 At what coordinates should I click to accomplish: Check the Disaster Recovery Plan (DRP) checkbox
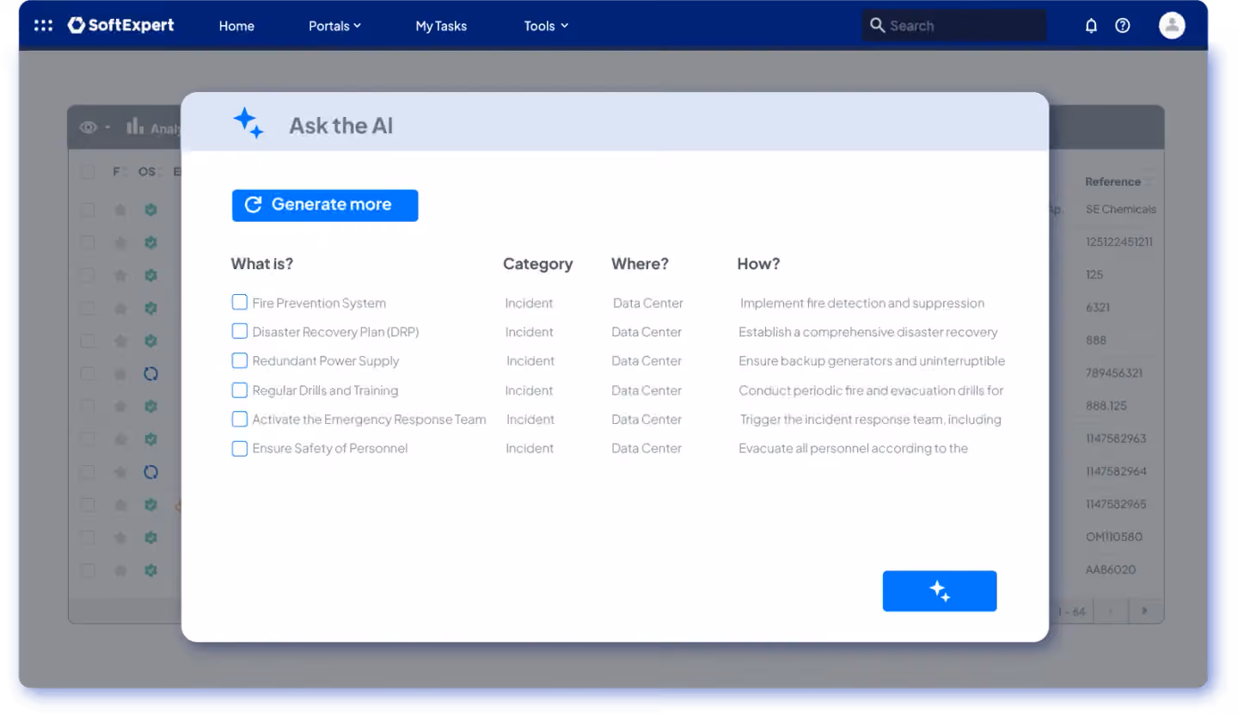(x=240, y=332)
